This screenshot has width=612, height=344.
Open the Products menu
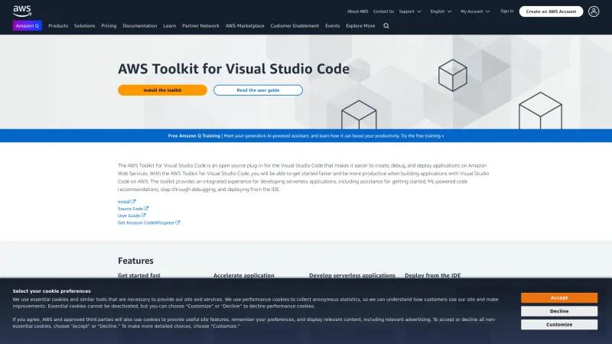click(58, 26)
